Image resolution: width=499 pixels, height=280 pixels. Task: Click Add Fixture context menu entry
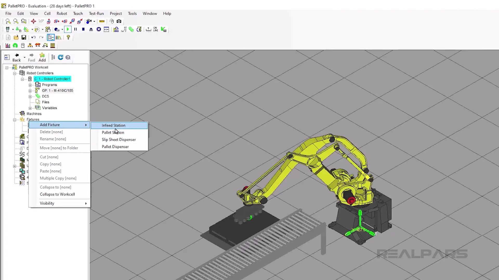[60, 125]
